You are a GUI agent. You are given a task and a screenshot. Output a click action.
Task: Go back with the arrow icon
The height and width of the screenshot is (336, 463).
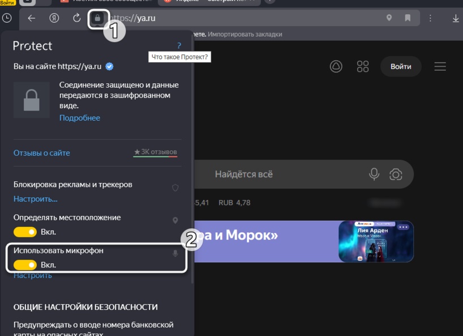click(x=31, y=18)
